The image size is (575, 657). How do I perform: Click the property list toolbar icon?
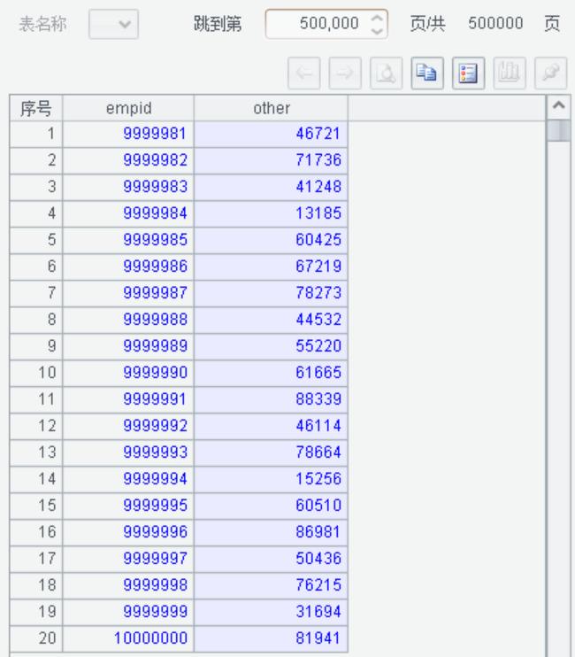tap(468, 73)
